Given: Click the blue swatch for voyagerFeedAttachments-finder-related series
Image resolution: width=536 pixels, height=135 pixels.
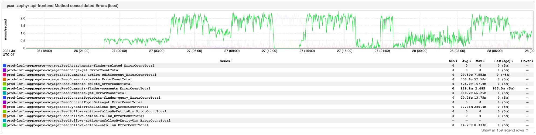Looking at the screenshot, I should (x=4, y=65).
